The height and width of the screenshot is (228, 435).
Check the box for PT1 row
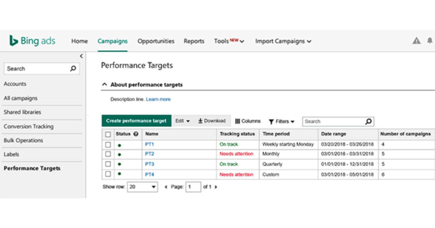coord(108,145)
